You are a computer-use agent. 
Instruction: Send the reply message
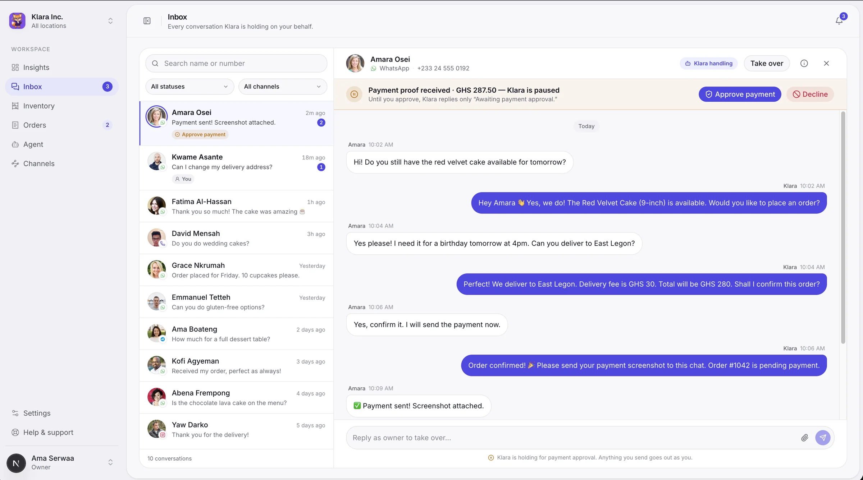click(823, 438)
